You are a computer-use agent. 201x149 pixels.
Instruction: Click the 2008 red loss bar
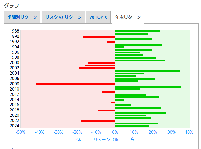(75, 84)
